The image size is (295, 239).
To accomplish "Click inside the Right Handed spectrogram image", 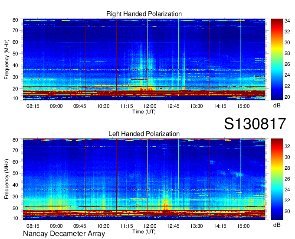I will tap(144, 59).
